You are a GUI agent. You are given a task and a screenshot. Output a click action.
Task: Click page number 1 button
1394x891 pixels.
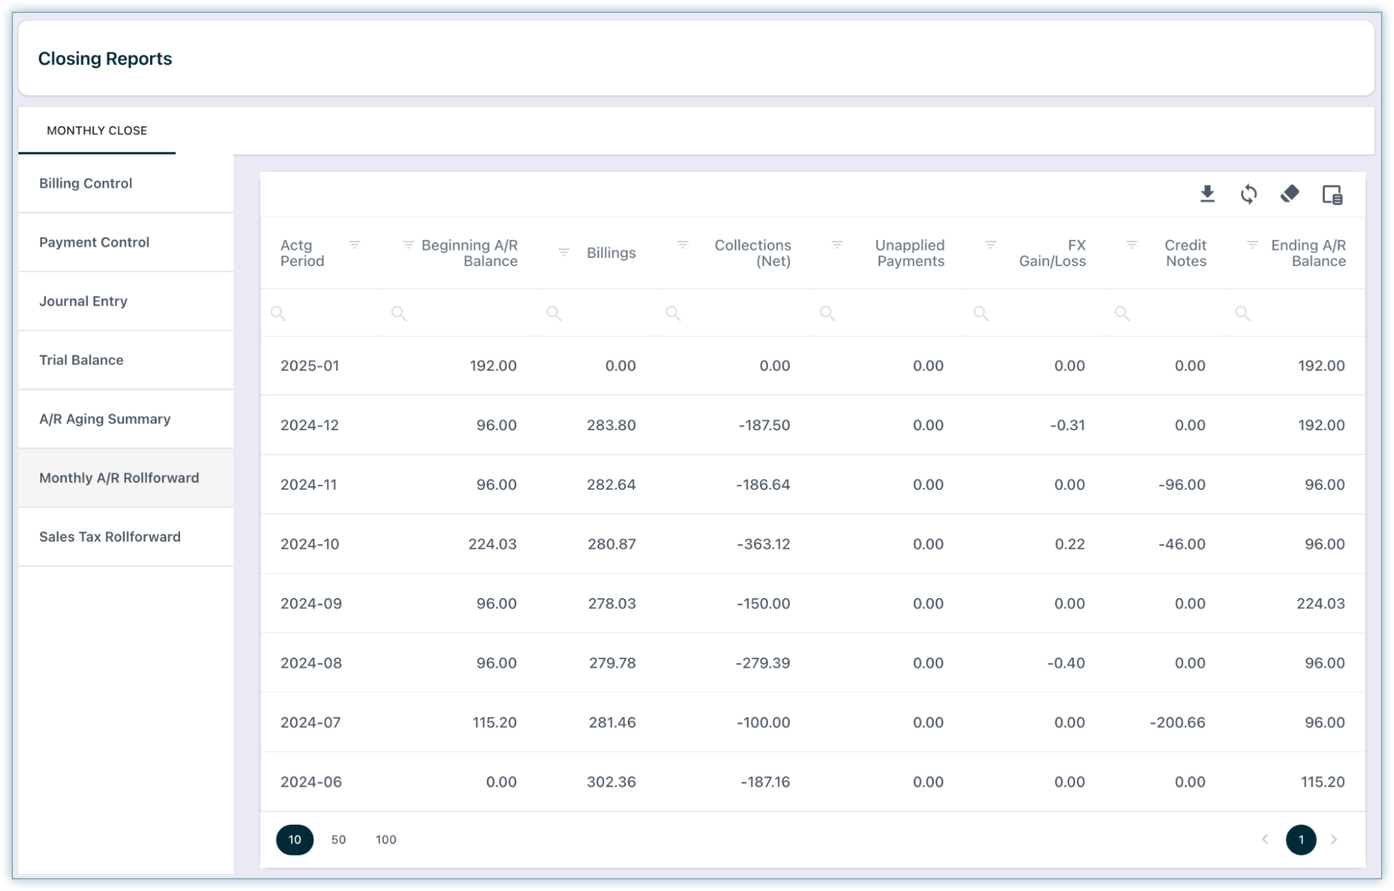point(1300,840)
